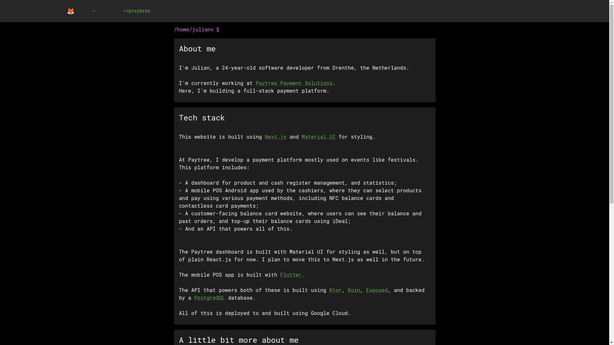
Task: Click the 'I'm Julian, a 24-year-old' sentence
Action: (x=294, y=68)
